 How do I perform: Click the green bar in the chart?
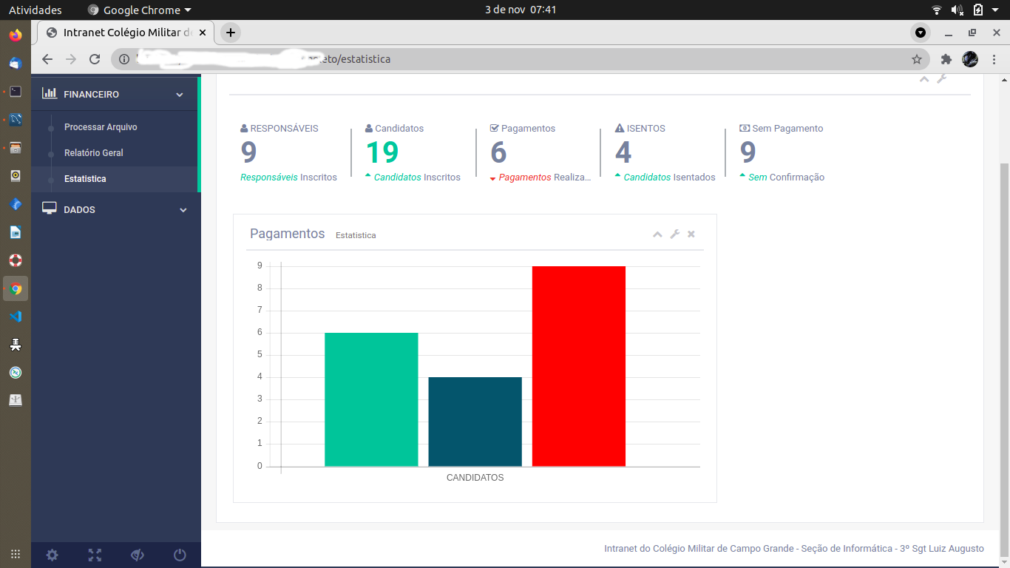click(371, 399)
